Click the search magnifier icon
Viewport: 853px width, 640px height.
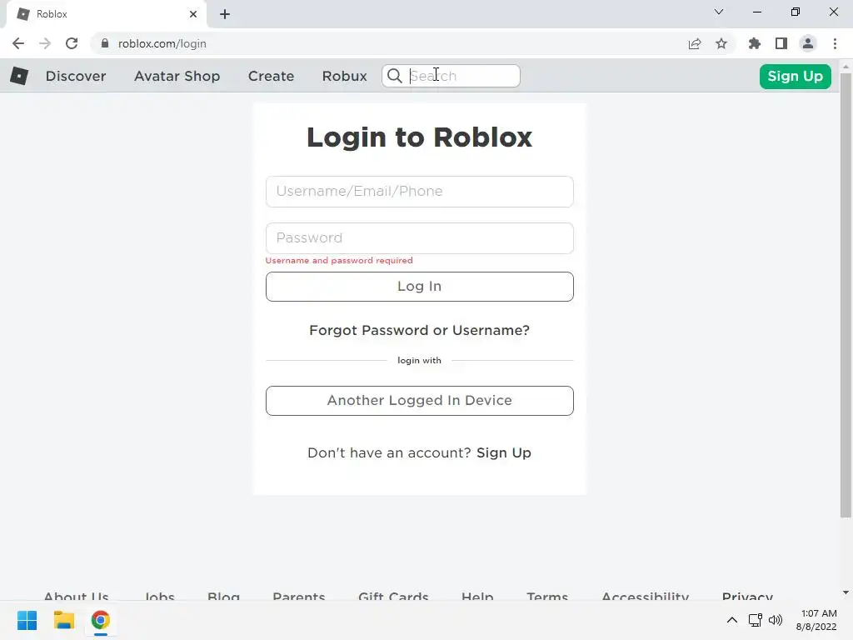(395, 76)
